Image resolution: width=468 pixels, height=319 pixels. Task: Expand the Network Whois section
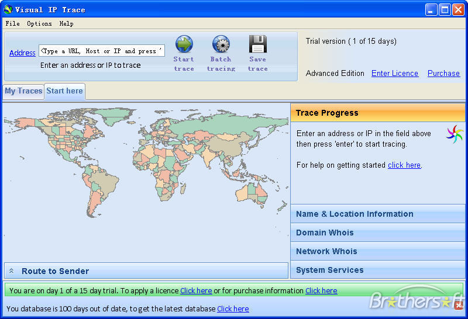tap(377, 251)
